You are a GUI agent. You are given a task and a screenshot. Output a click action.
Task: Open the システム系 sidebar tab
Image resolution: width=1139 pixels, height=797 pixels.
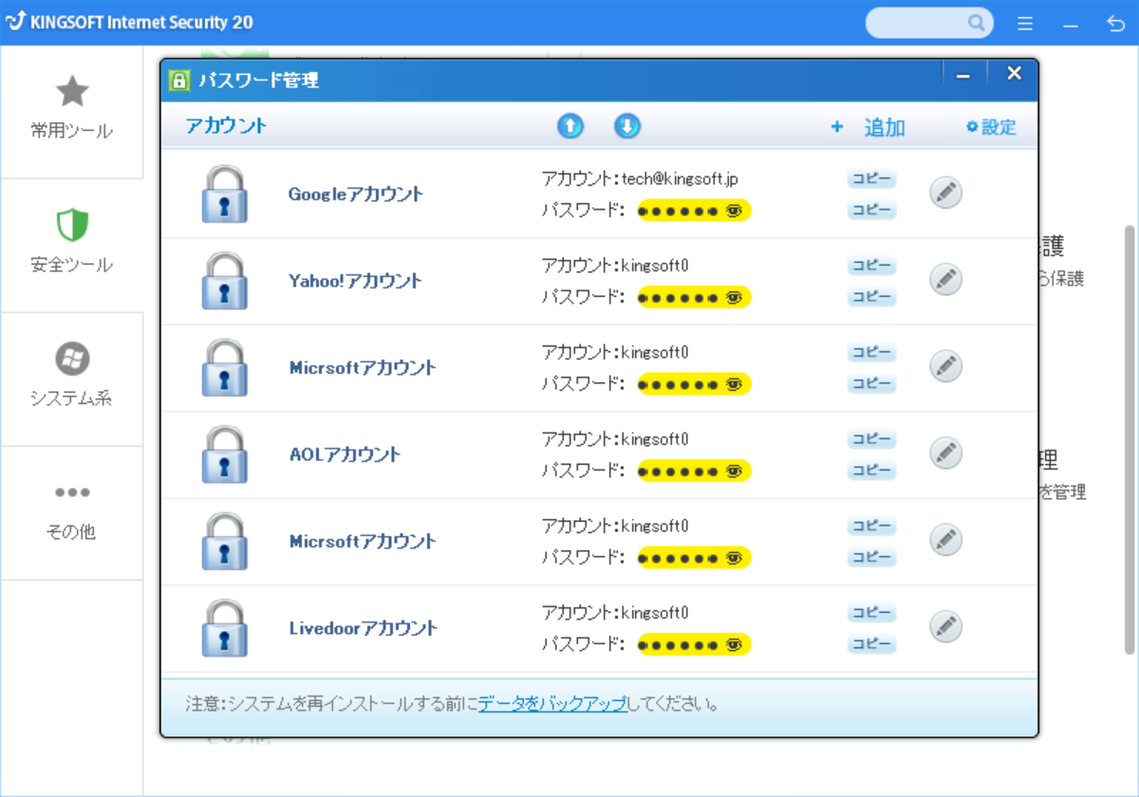coord(71,380)
